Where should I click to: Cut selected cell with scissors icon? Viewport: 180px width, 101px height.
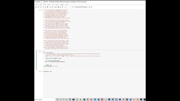43,7
